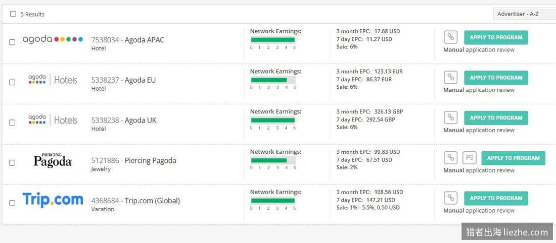Viewport: 556px width, 243px height.
Task: Click the link icon for Agoda EU
Action: coord(450,78)
